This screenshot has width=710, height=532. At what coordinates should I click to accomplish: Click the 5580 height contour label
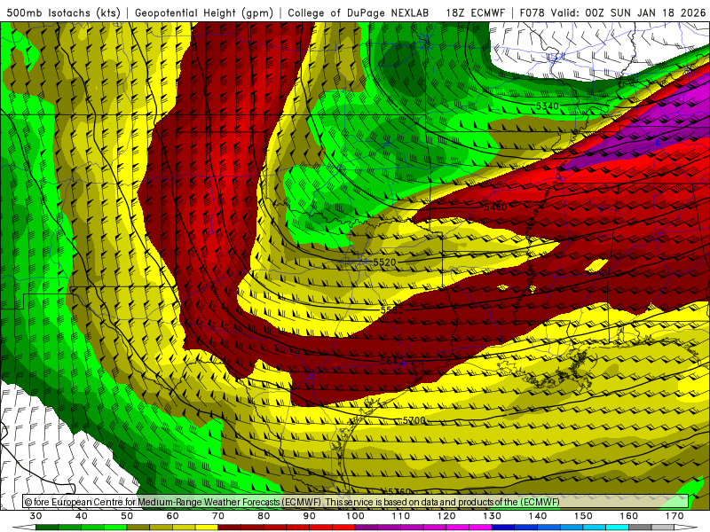coord(391,309)
